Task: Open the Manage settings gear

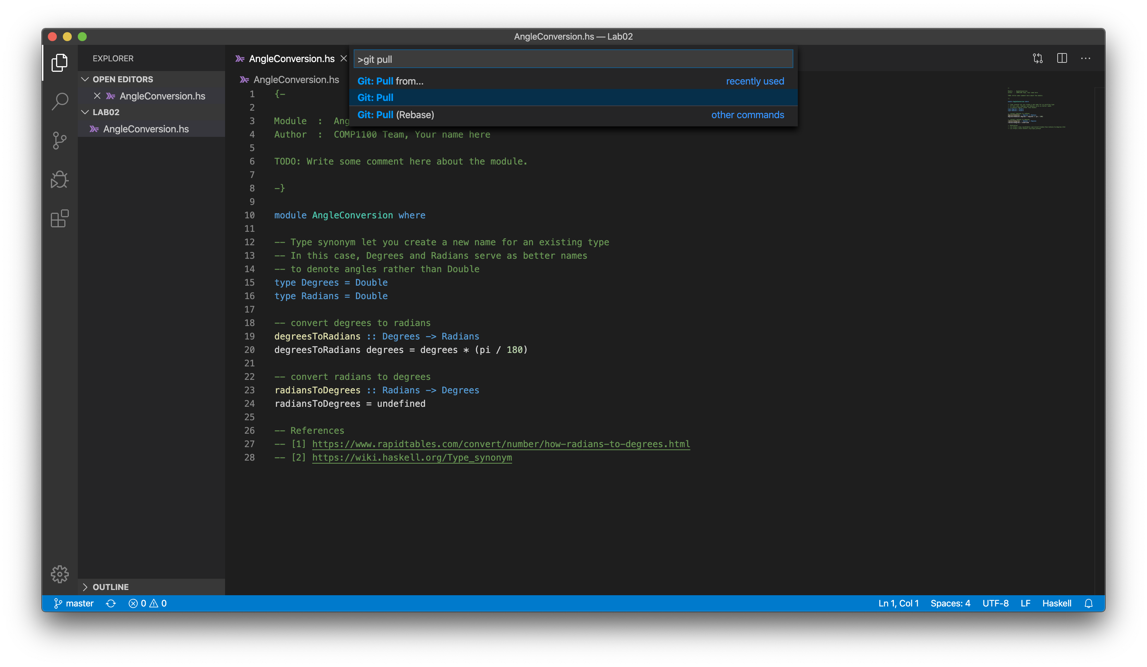Action: pos(59,575)
